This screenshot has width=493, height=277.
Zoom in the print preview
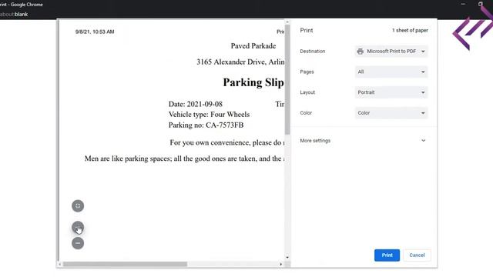[78, 227]
